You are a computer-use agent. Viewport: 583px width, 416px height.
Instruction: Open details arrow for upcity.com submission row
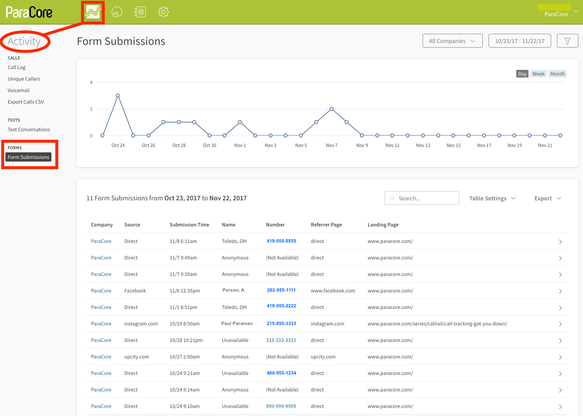(560, 357)
